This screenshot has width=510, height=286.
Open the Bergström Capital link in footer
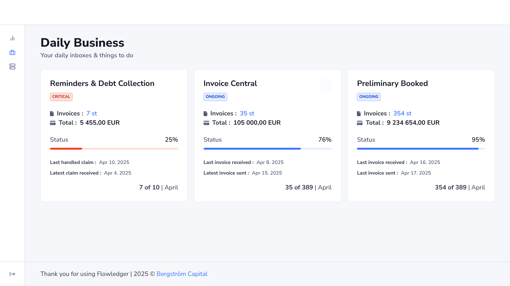coord(182,274)
